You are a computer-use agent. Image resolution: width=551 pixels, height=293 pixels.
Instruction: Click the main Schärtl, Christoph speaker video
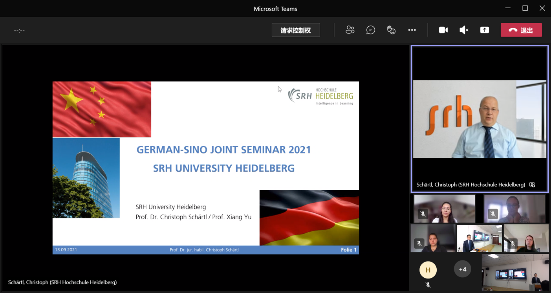tap(480, 119)
